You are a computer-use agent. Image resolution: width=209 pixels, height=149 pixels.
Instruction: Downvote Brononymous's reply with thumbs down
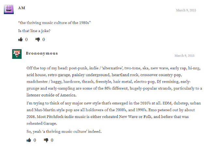tap(46, 140)
